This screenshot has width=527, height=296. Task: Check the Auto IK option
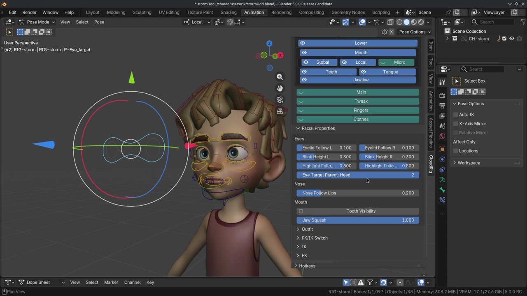pos(456,115)
